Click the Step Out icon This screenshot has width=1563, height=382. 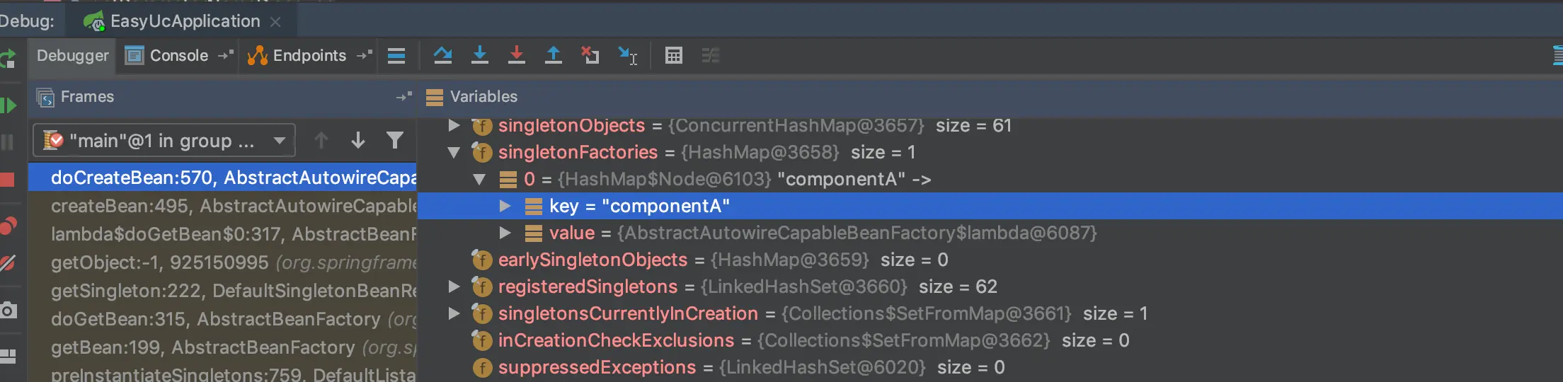tap(554, 55)
